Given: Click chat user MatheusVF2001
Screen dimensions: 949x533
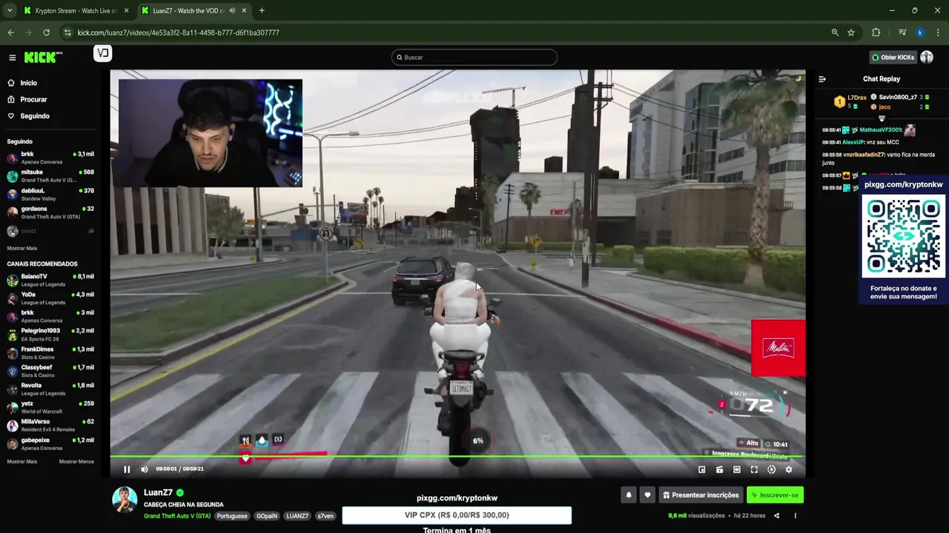Looking at the screenshot, I should 881,130.
